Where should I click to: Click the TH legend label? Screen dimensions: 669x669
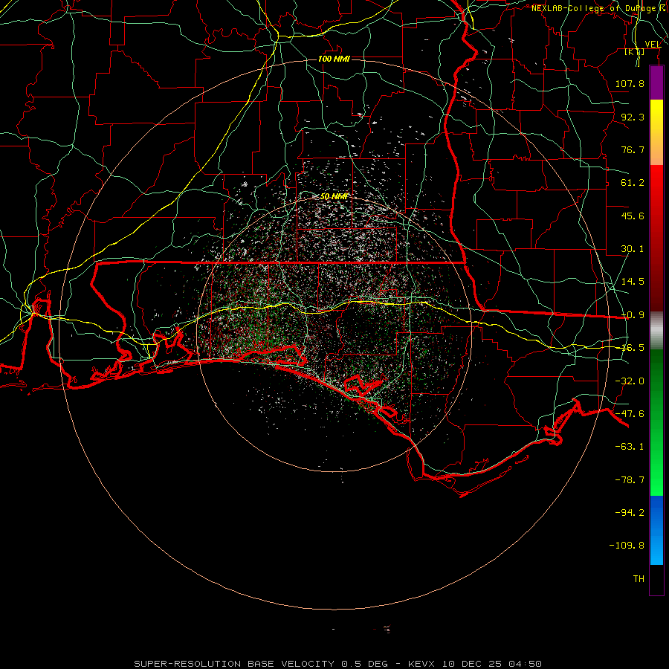click(639, 579)
